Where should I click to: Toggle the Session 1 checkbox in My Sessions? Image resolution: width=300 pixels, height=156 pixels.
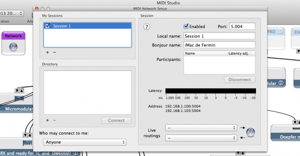click(x=47, y=26)
